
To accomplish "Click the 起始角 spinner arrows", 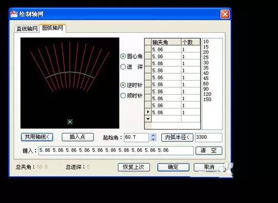I will [153, 137].
